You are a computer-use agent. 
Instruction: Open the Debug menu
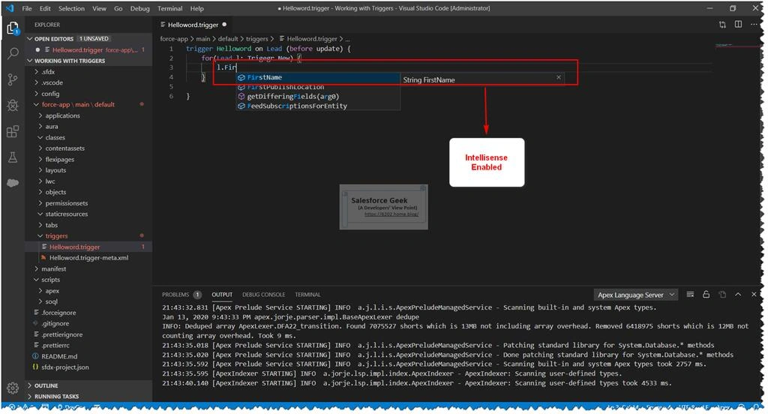pos(139,8)
